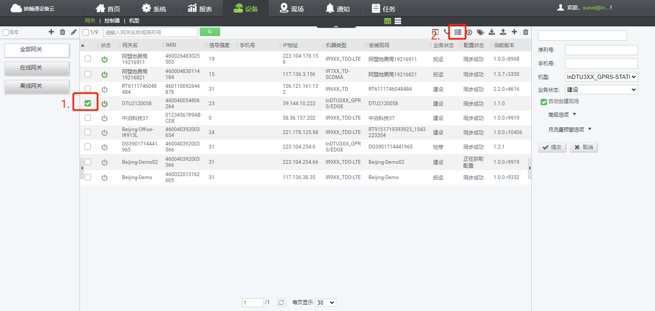Viewport: 655px width, 311px height.
Task: Click the refresh icon beside page number
Action: (281, 303)
